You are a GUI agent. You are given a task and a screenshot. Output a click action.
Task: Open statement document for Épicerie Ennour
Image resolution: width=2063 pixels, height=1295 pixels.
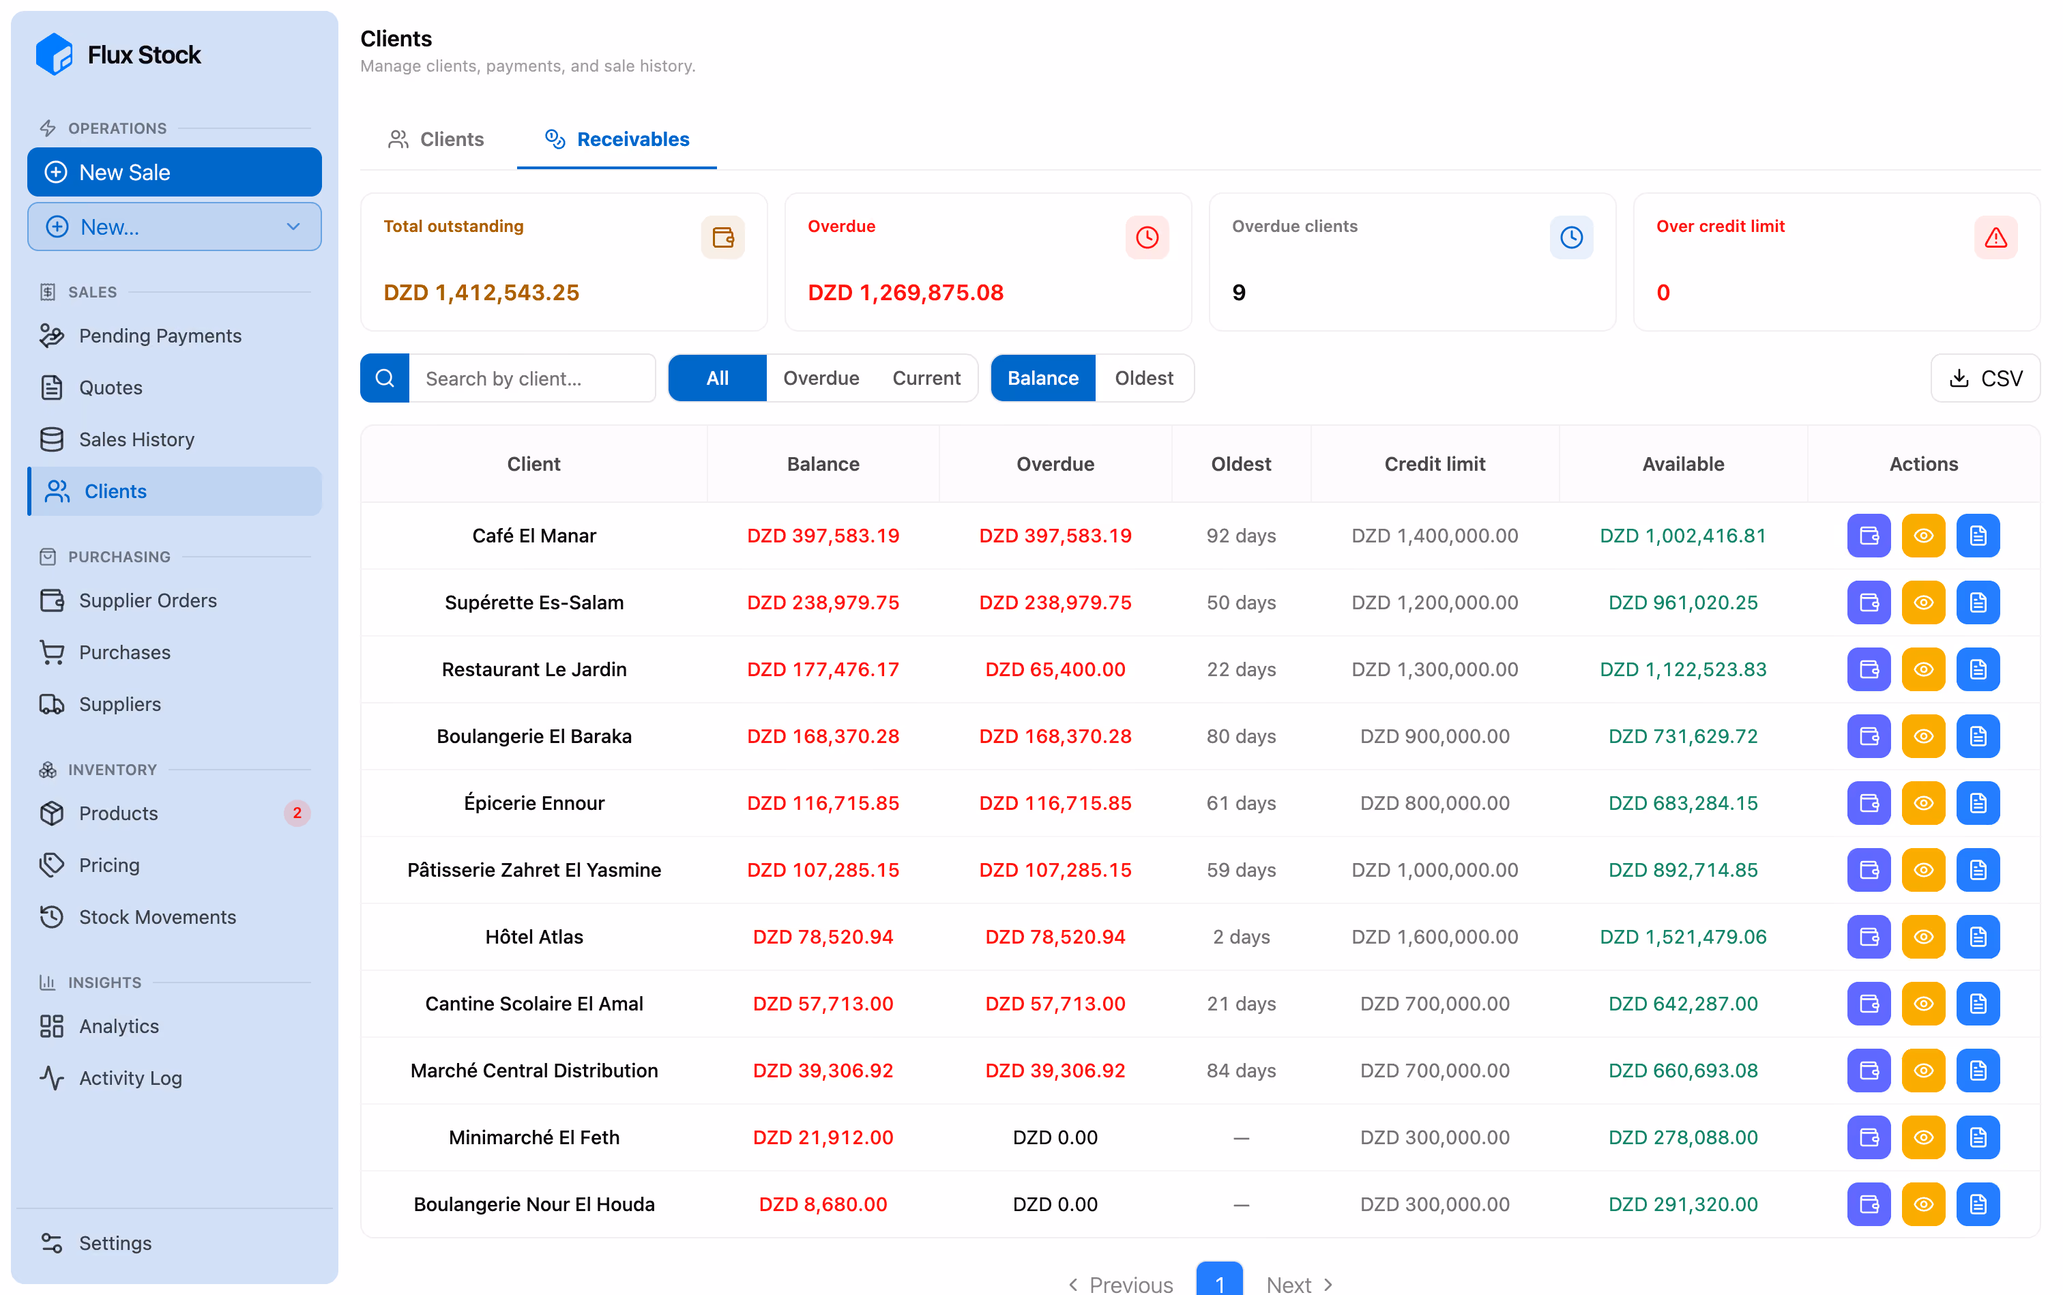(x=1977, y=802)
